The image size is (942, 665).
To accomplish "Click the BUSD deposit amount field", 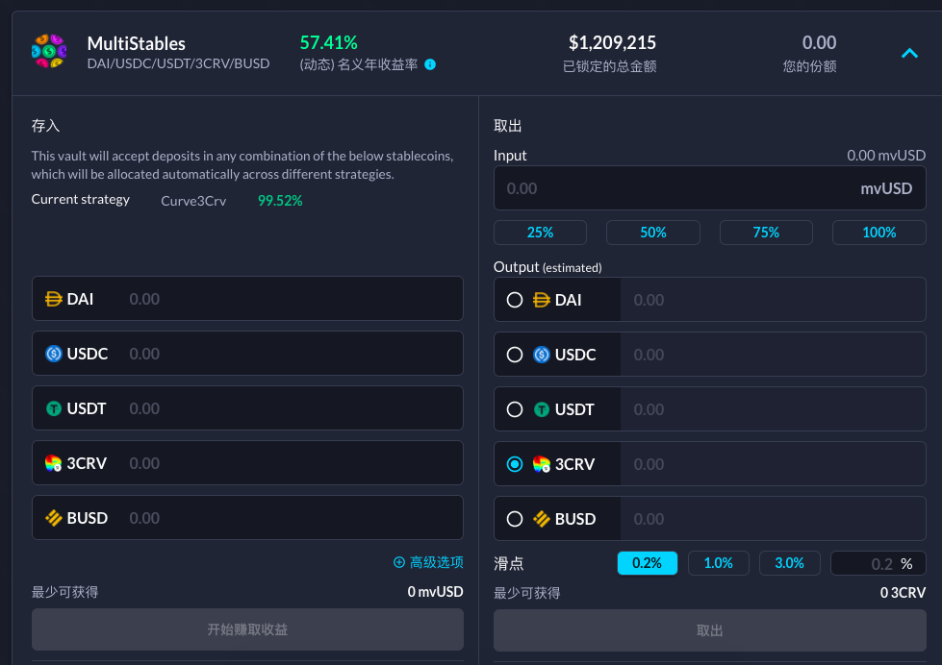I will (x=247, y=518).
